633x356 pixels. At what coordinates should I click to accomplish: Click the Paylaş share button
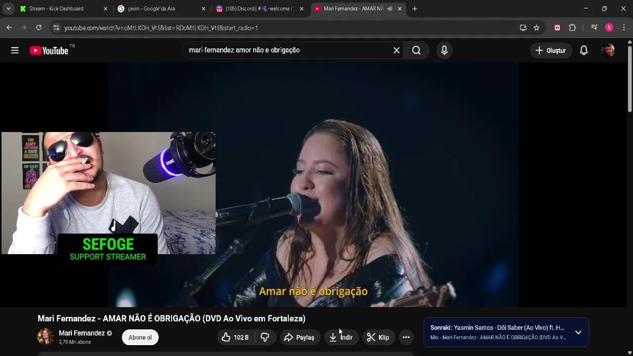click(300, 337)
